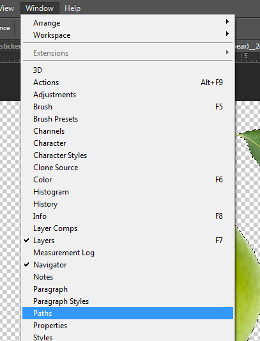Screen dimensions: 260x341
Task: Open the Clone Source panel
Action: click(128, 168)
